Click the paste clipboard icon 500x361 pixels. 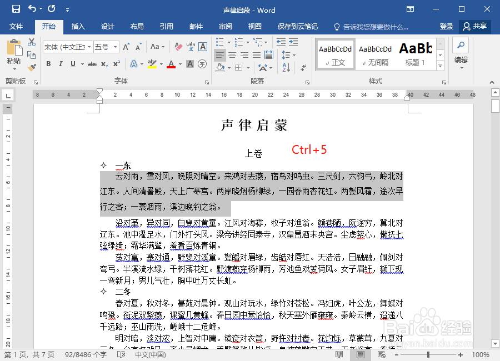click(x=14, y=48)
